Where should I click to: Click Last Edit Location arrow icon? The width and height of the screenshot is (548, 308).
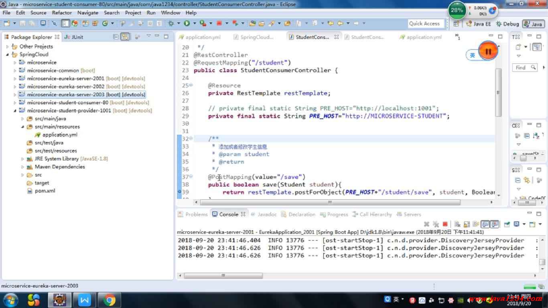click(x=331, y=23)
